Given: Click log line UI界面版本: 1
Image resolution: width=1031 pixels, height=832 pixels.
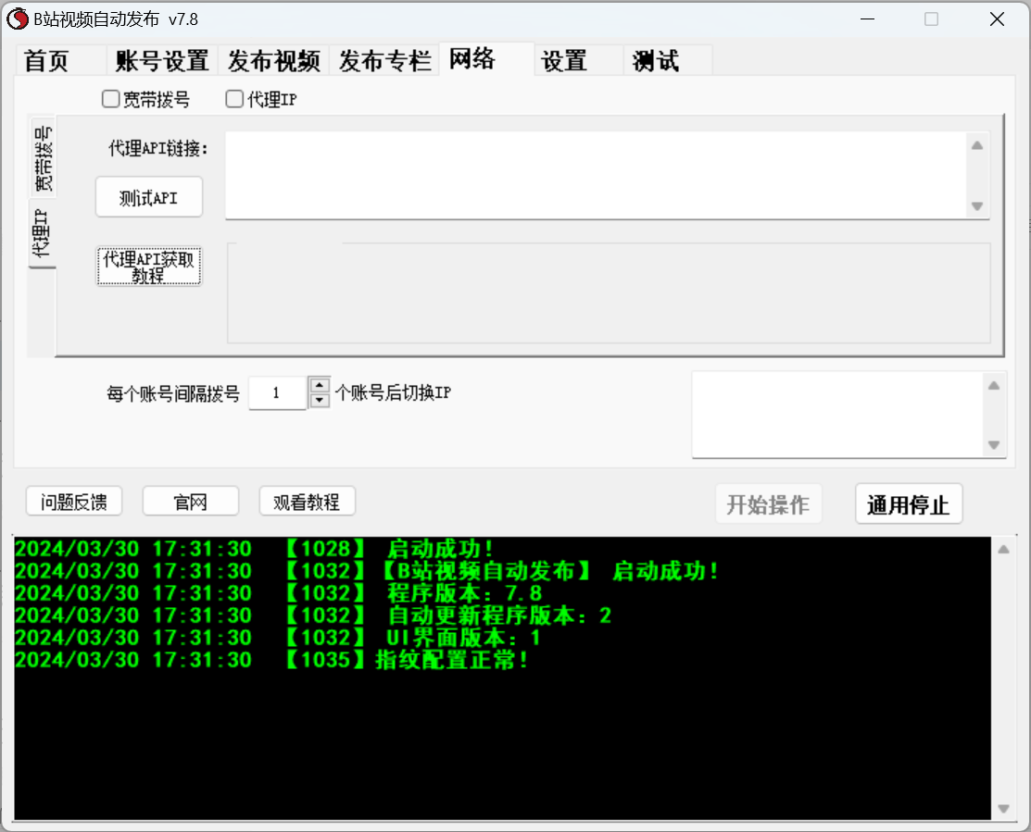Looking at the screenshot, I should pyautogui.click(x=278, y=638).
